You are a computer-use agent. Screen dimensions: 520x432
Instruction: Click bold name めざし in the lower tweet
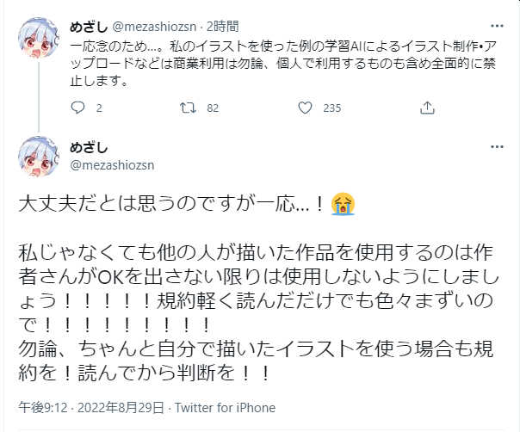point(84,148)
